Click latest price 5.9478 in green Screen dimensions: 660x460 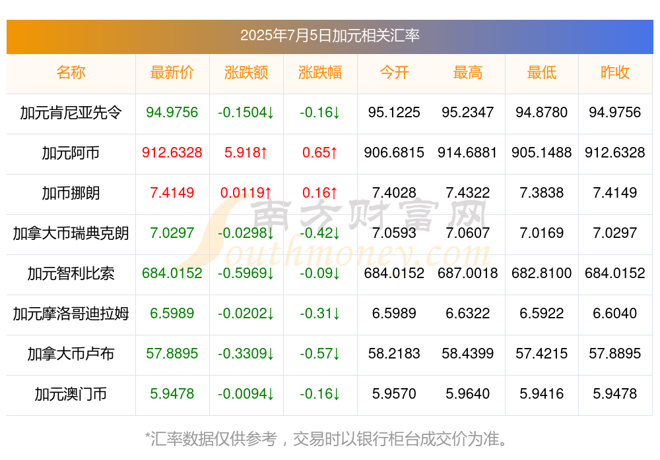172,393
